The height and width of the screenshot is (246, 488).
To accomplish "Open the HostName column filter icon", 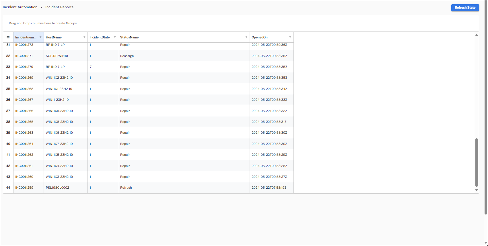I will pyautogui.click(x=84, y=37).
